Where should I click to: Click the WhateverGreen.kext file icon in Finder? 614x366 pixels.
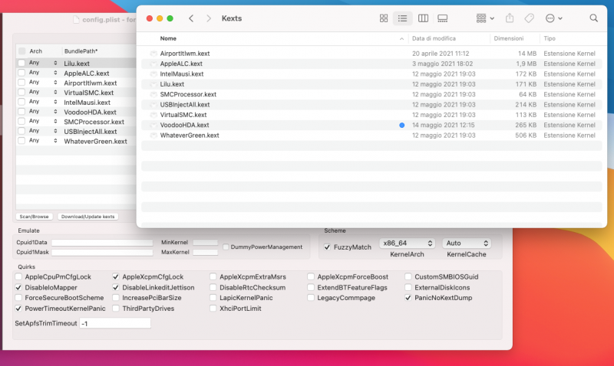[153, 136]
